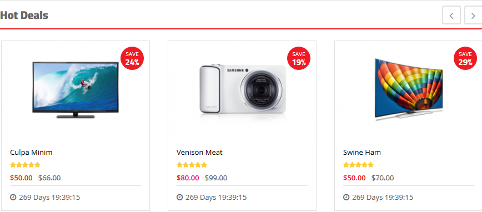Open the Swine Ham product link
This screenshot has width=482, height=212.
point(362,153)
